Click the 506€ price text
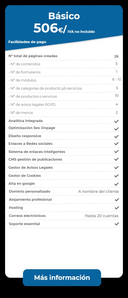Image resolution: width=128 pixels, height=298 pixels. click(x=50, y=28)
